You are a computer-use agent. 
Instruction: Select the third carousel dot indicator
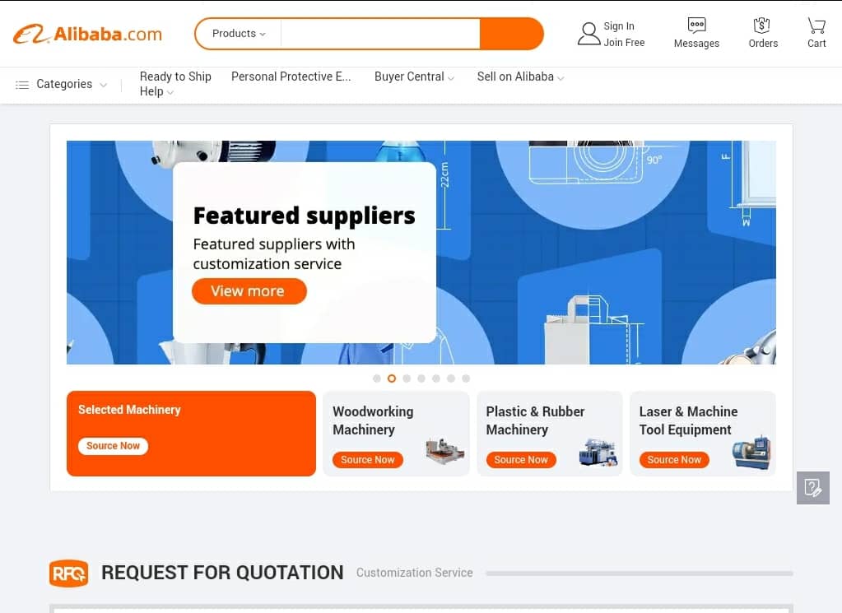[x=407, y=378]
